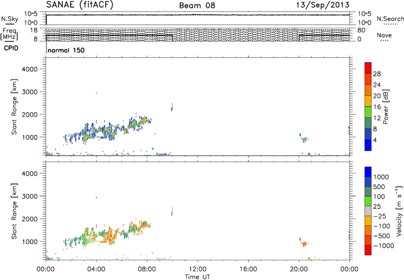
Task: Click the N.Search legend label
Action: coord(390,19)
